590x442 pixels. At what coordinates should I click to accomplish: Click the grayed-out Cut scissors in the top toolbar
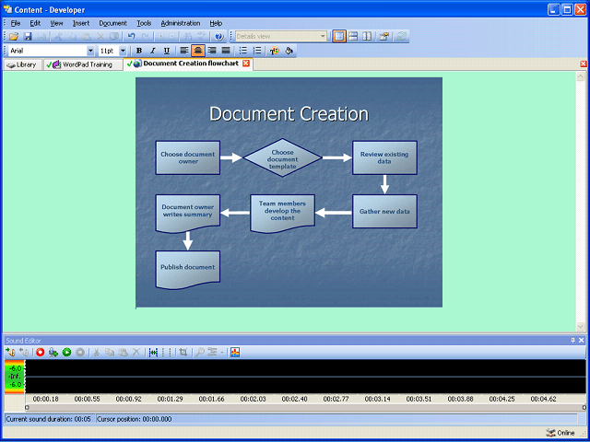tap(58, 37)
